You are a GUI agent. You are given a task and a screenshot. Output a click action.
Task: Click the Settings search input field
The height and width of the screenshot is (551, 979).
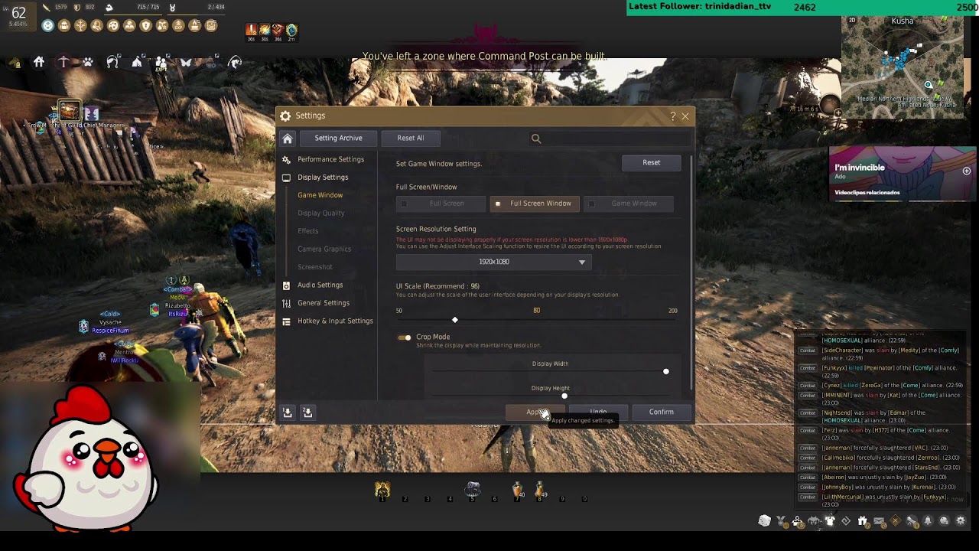point(610,139)
